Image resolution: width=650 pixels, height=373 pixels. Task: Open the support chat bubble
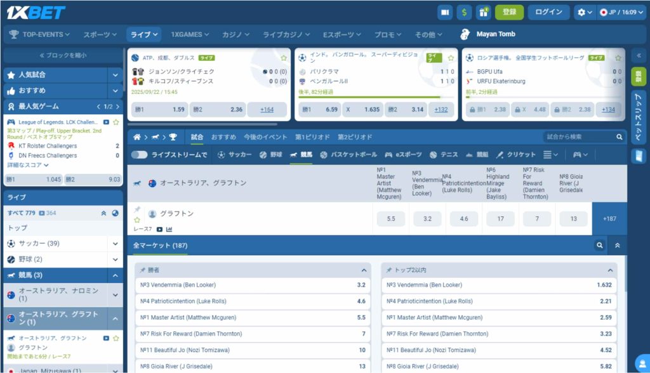click(x=642, y=363)
